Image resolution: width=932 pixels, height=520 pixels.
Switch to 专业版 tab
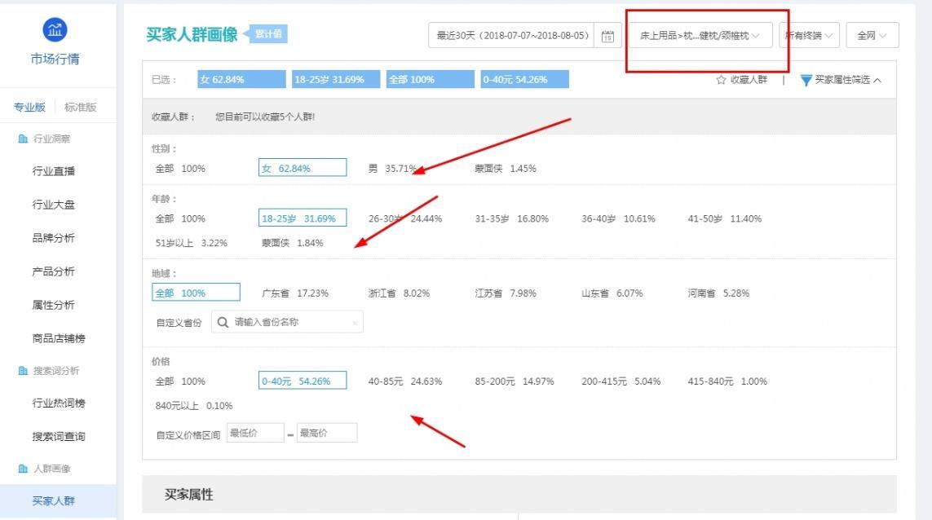(29, 107)
